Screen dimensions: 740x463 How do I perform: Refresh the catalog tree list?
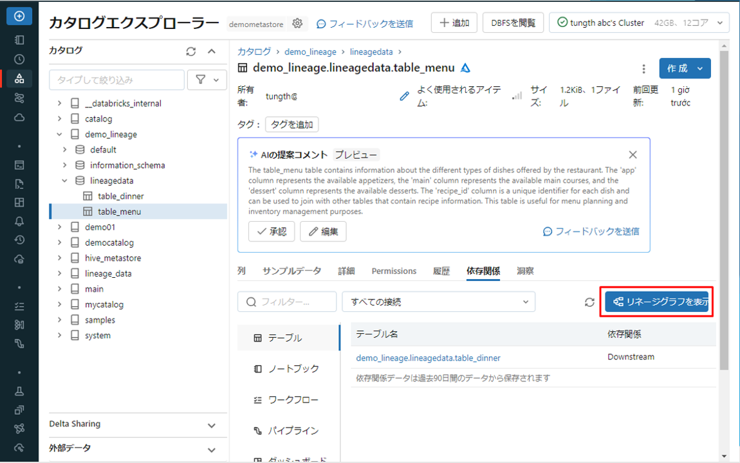190,51
